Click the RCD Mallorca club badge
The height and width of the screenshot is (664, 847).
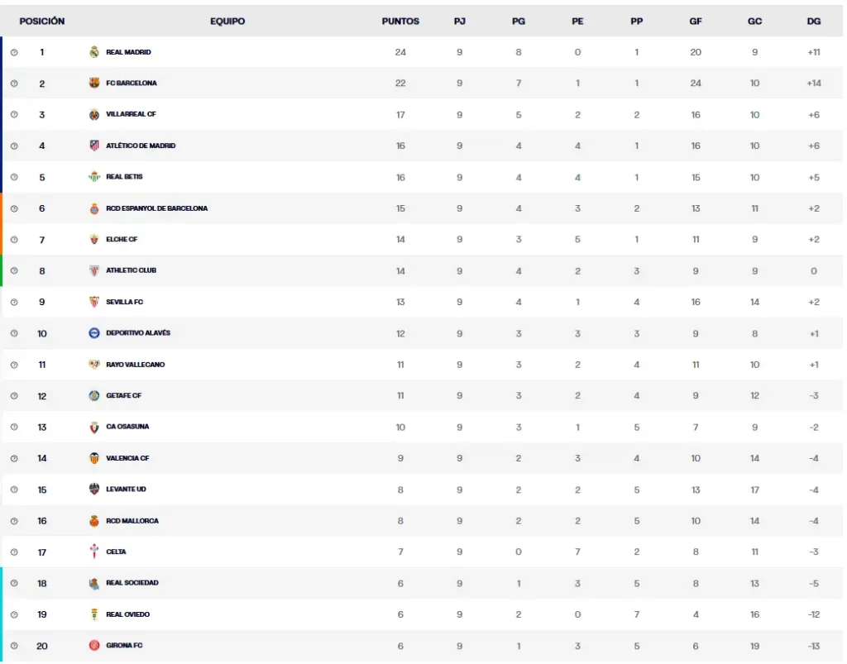[93, 520]
